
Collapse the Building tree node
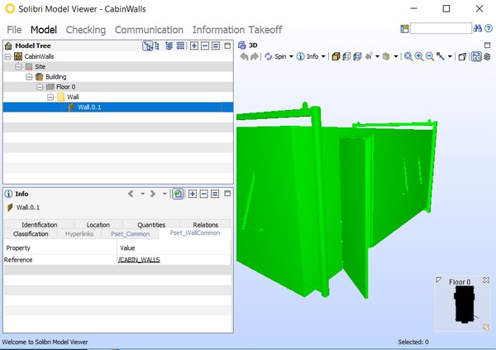point(29,76)
